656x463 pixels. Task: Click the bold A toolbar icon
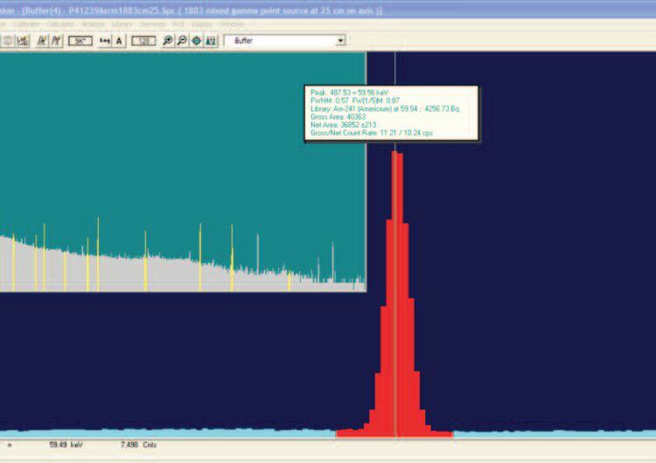[119, 40]
